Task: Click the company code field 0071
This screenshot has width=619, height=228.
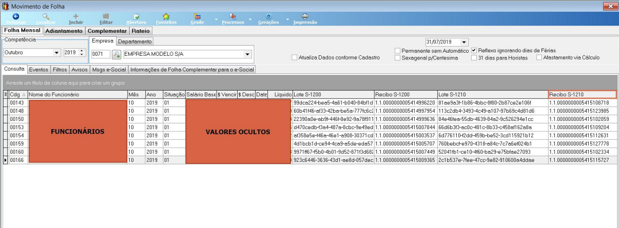Action: (x=101, y=55)
